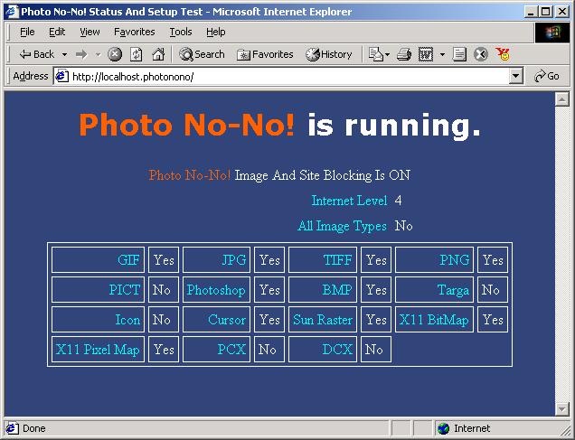Minimize the Internet Explorer window
Screen dimensions: 575x440
pyautogui.click(x=531, y=12)
